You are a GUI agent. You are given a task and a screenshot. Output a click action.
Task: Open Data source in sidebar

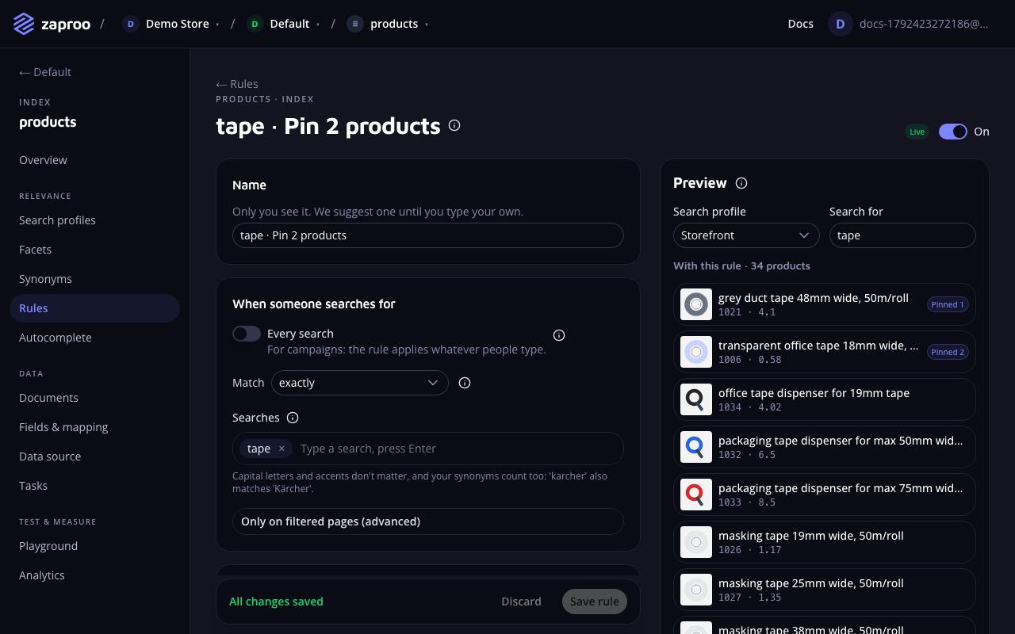coord(95,456)
